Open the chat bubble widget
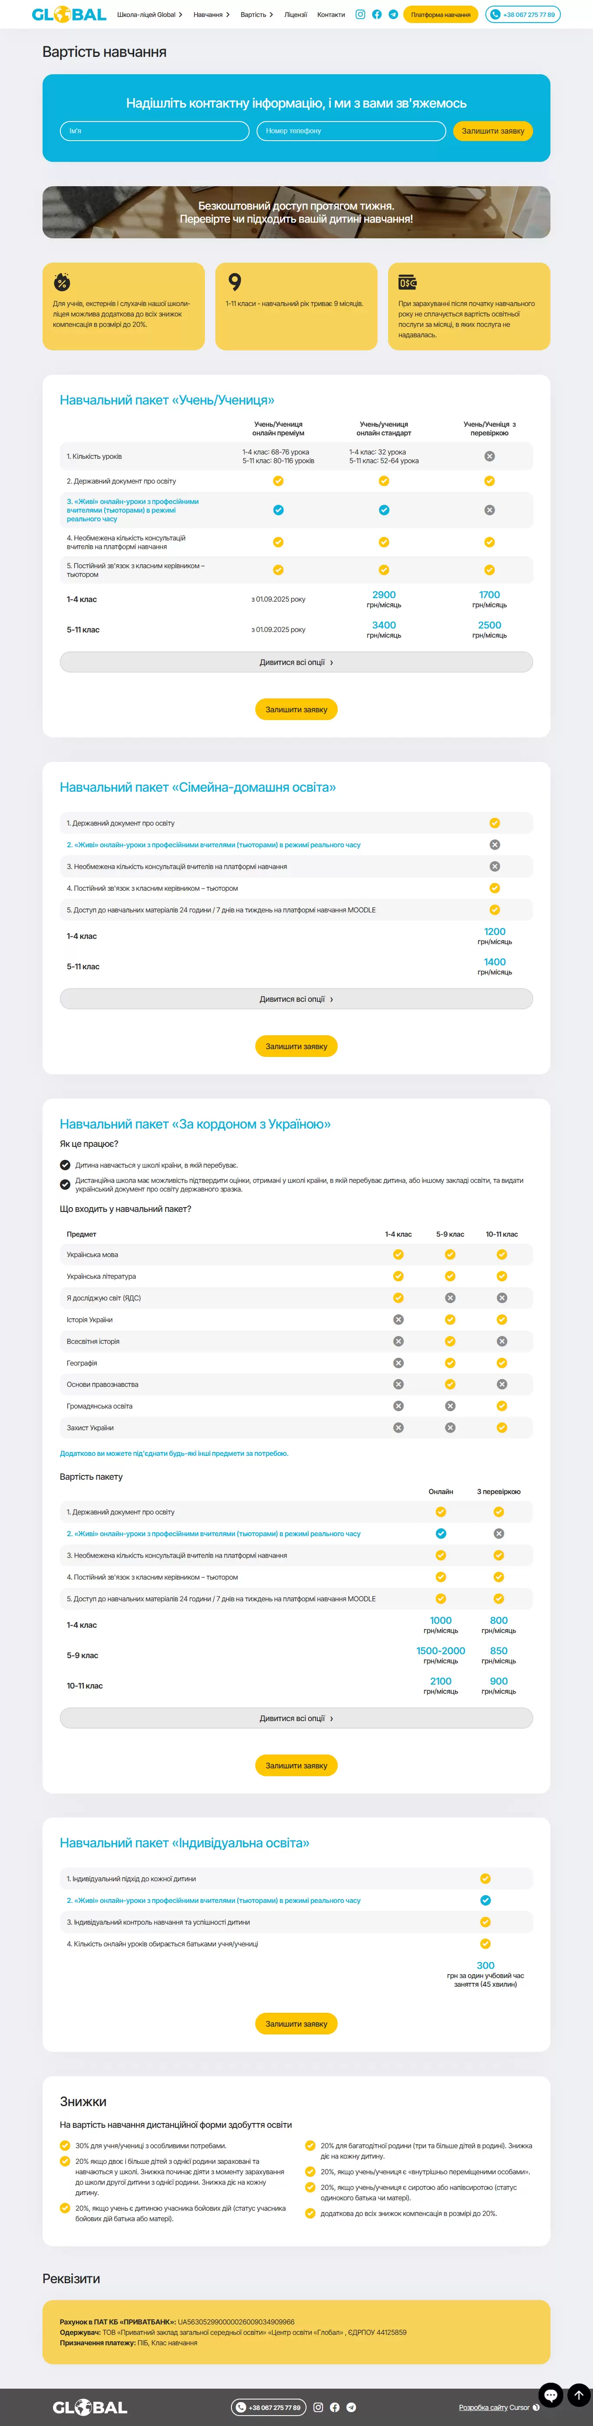This screenshot has width=593, height=2426. [550, 2394]
